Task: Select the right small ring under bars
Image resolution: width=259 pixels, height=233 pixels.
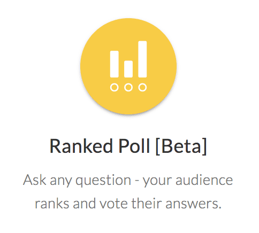Action: pyautogui.click(x=142, y=88)
